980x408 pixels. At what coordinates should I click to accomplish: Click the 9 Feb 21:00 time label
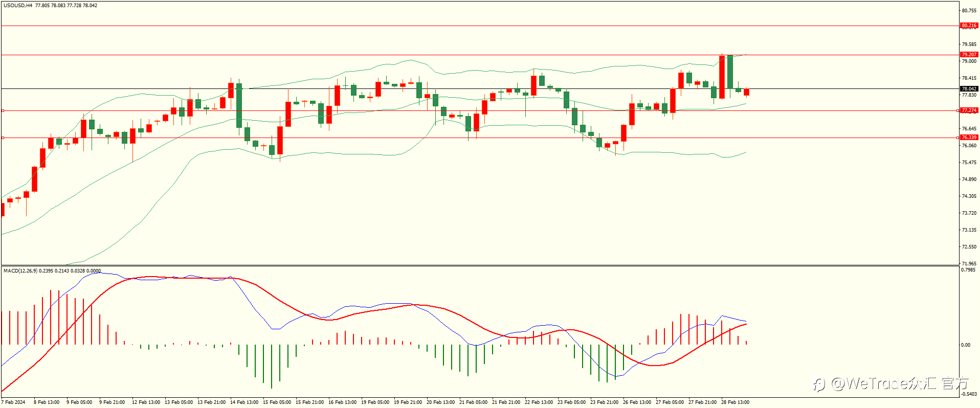pyautogui.click(x=112, y=402)
